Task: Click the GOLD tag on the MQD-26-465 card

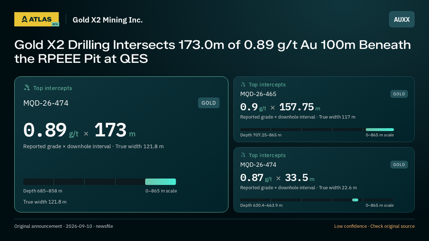Action: (x=399, y=94)
